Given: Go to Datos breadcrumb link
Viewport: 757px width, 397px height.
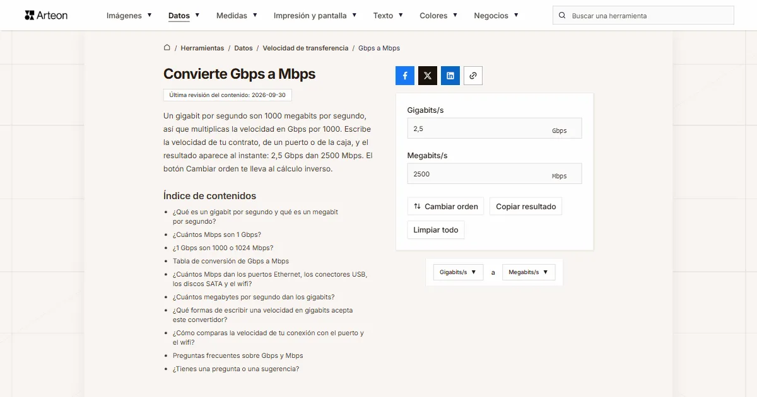Looking at the screenshot, I should click(x=244, y=48).
